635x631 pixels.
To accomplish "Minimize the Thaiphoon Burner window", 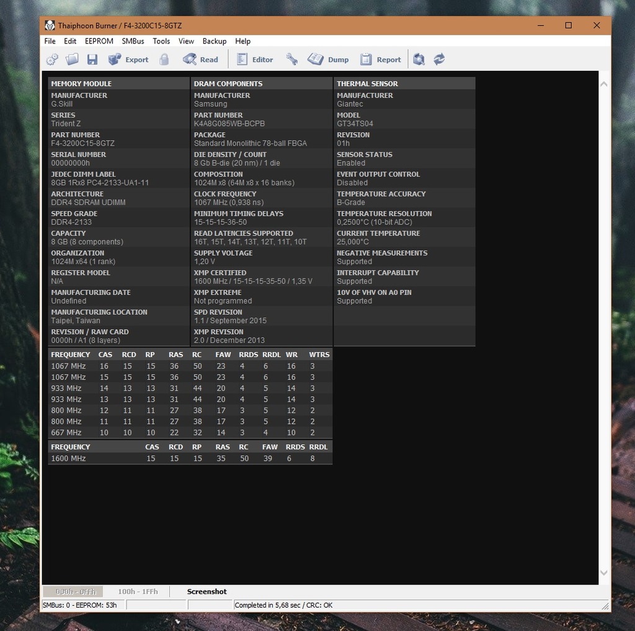I will (541, 25).
